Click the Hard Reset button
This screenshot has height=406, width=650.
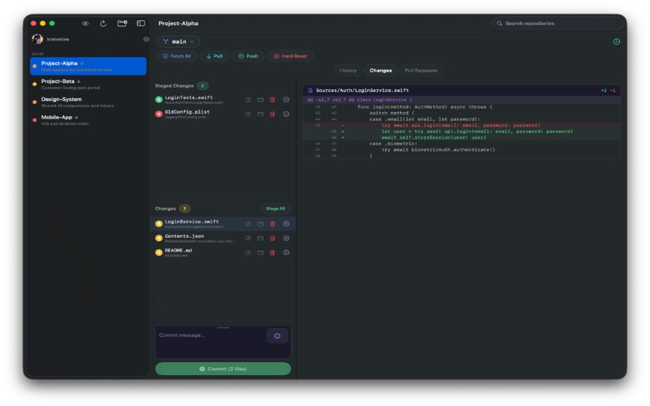click(x=290, y=56)
